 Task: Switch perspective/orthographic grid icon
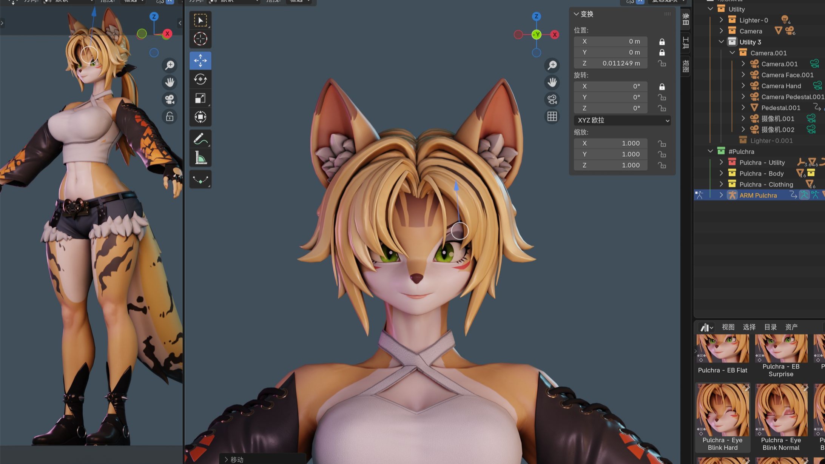tap(552, 116)
